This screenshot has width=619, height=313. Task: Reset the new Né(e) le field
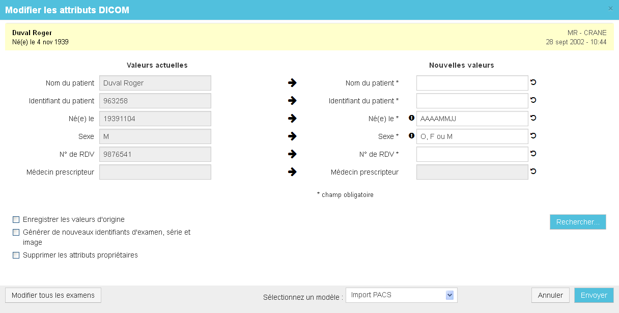click(x=533, y=118)
